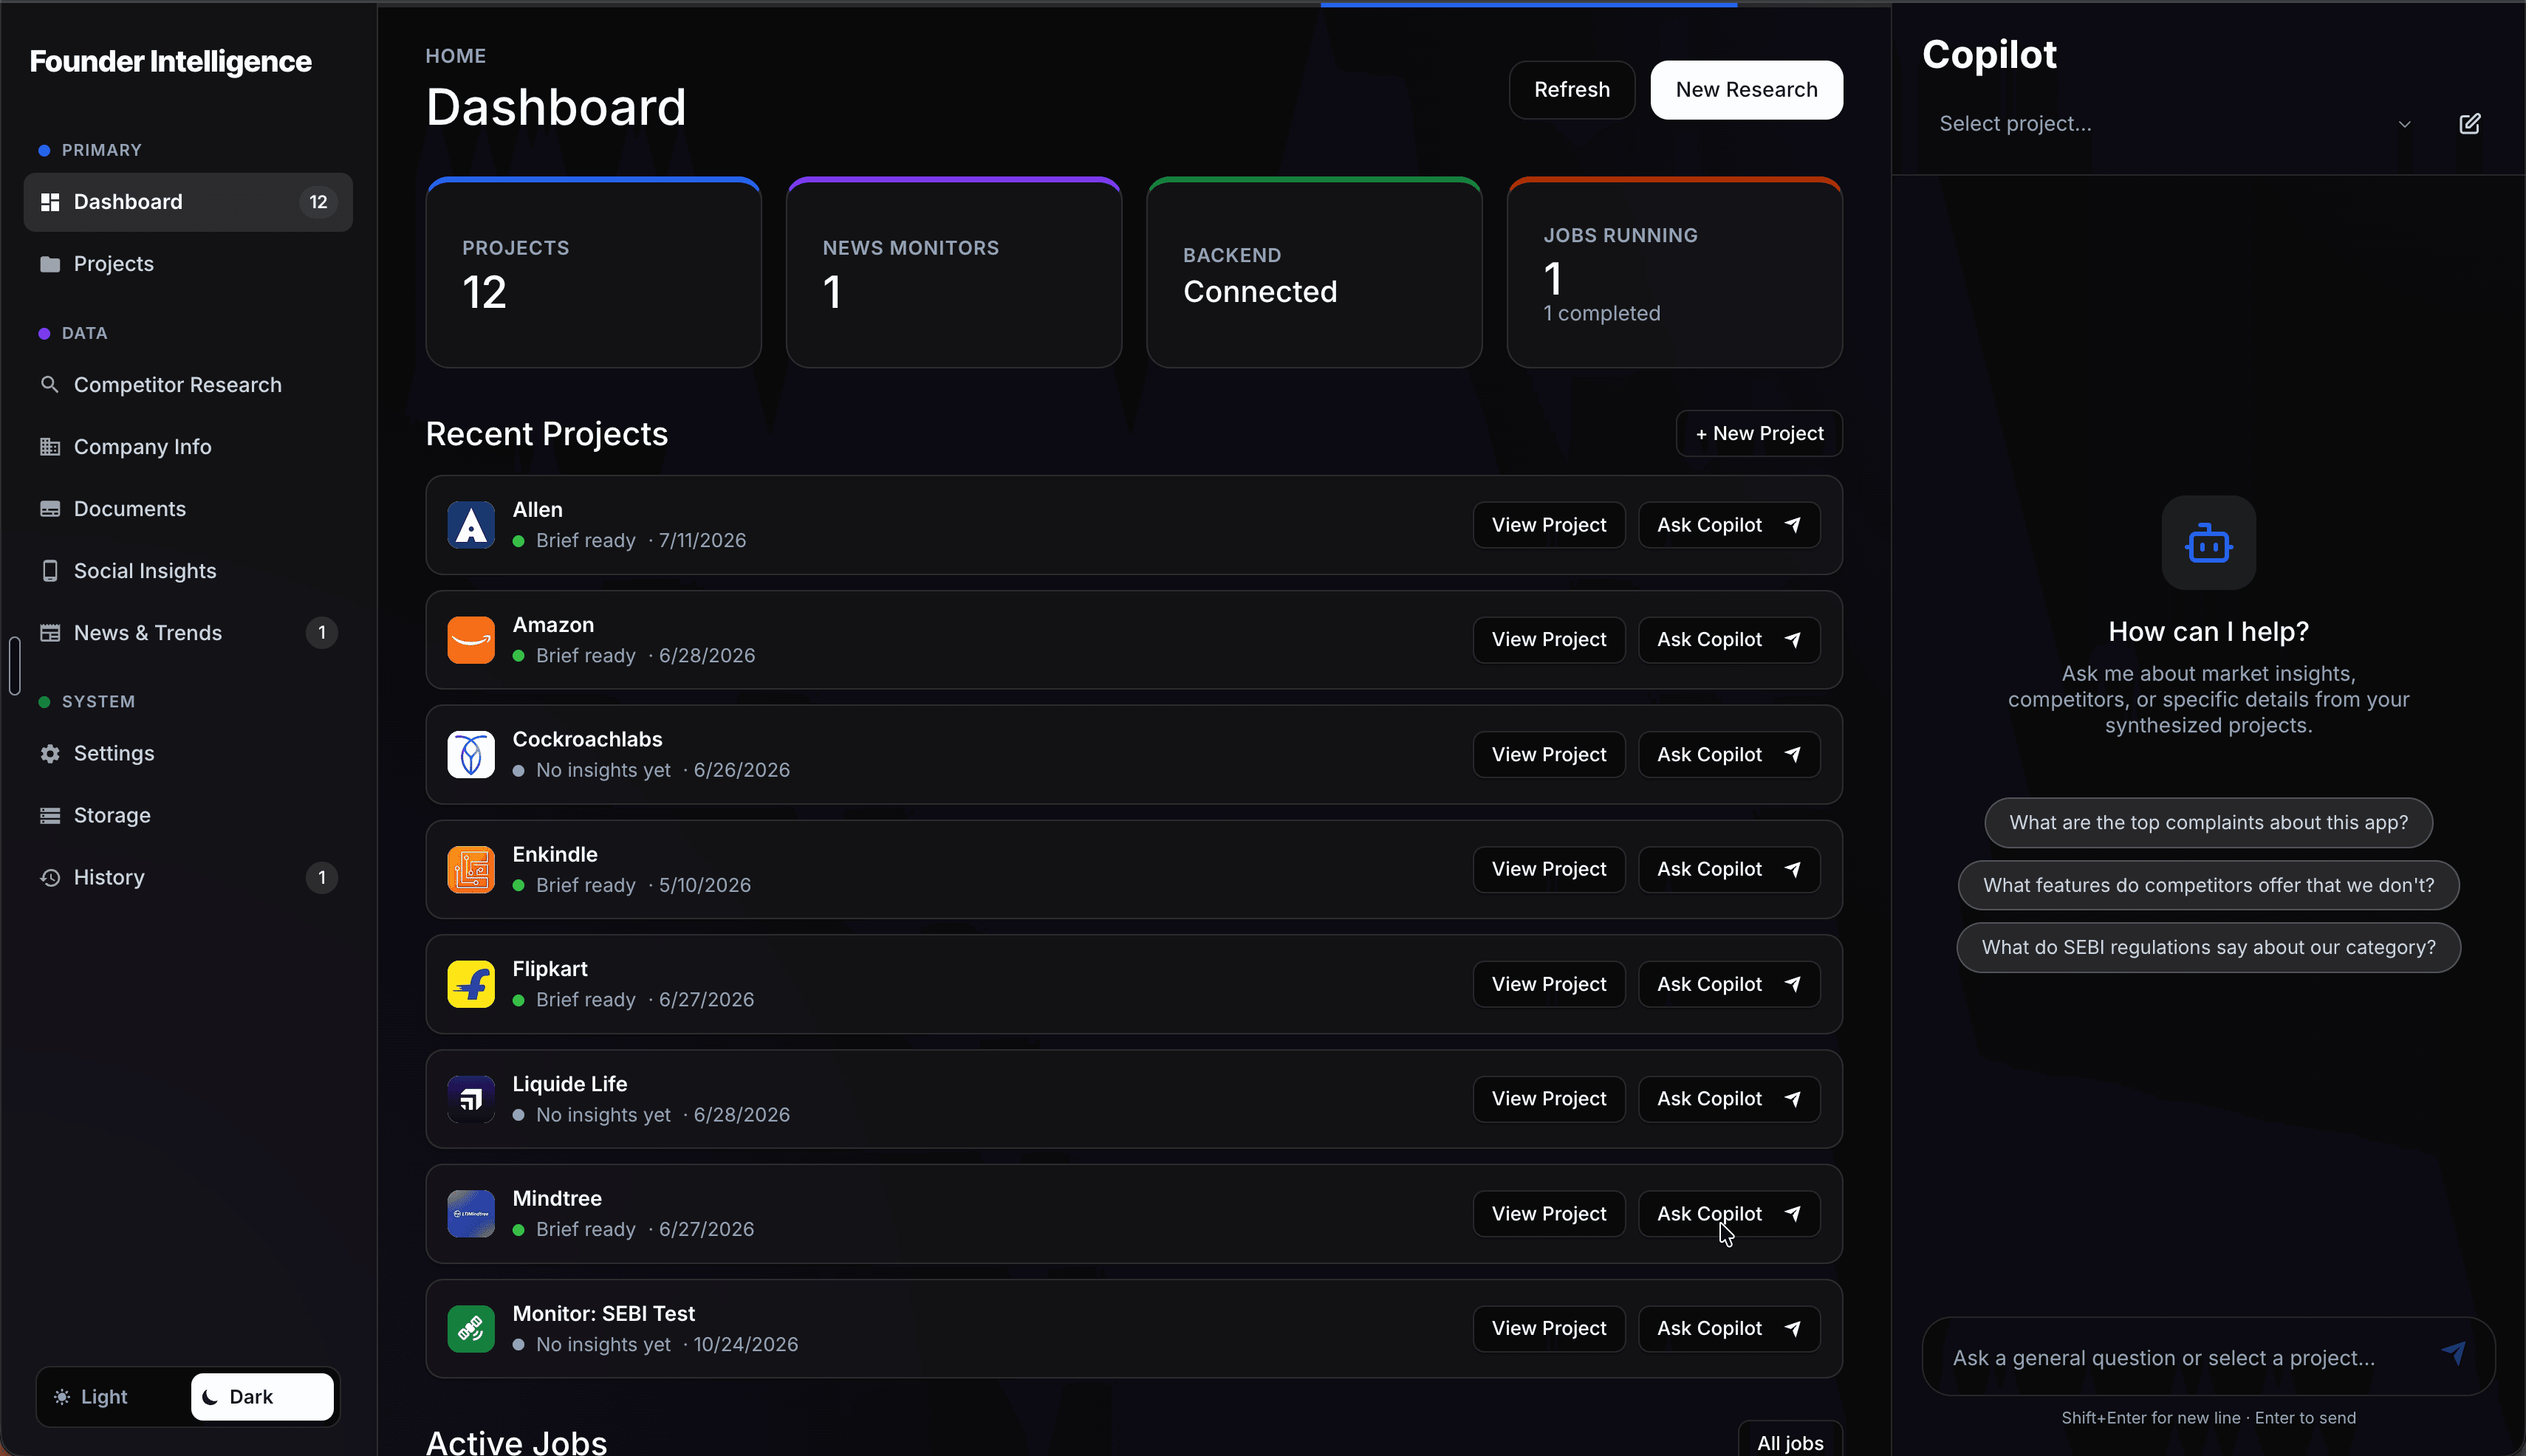View the Amazon project
Image resolution: width=2526 pixels, height=1456 pixels.
1549,640
